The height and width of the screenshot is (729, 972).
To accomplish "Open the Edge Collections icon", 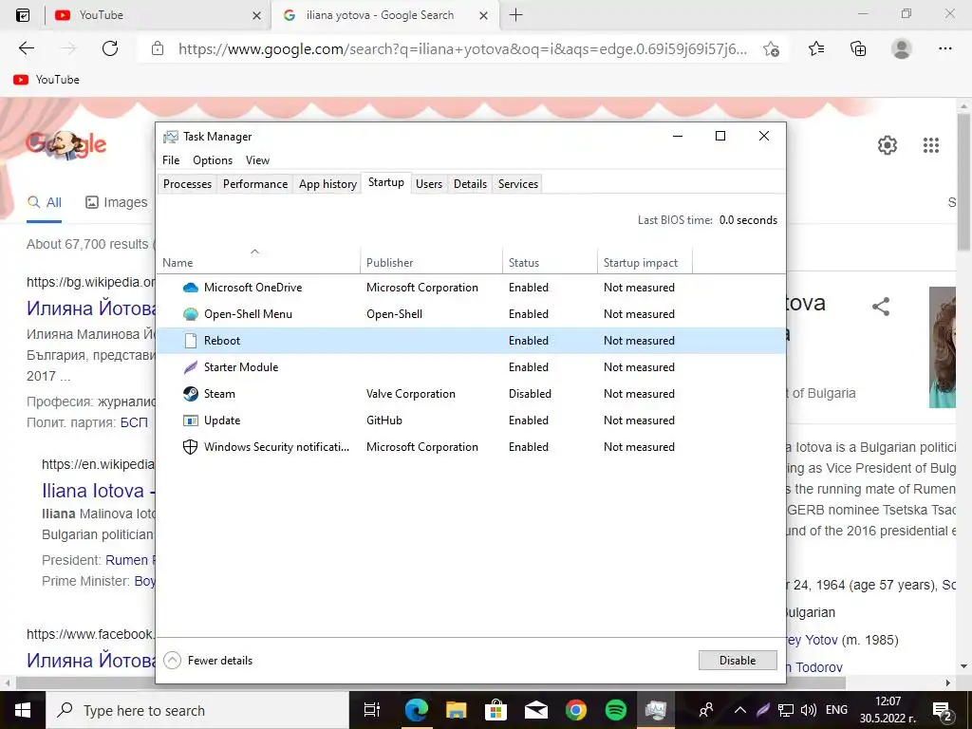I will point(858,48).
